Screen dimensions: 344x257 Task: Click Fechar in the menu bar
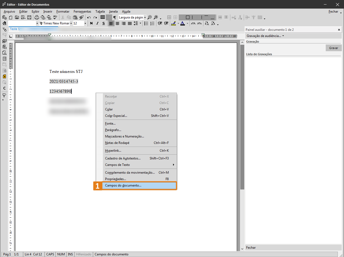pyautogui.click(x=333, y=12)
